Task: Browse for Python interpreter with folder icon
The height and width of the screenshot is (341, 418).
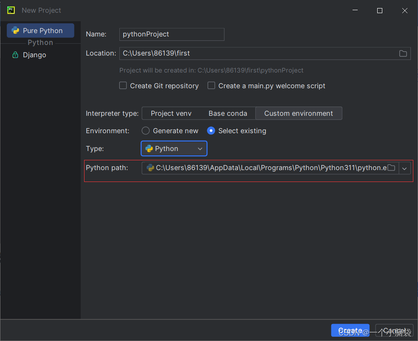Action: point(391,168)
